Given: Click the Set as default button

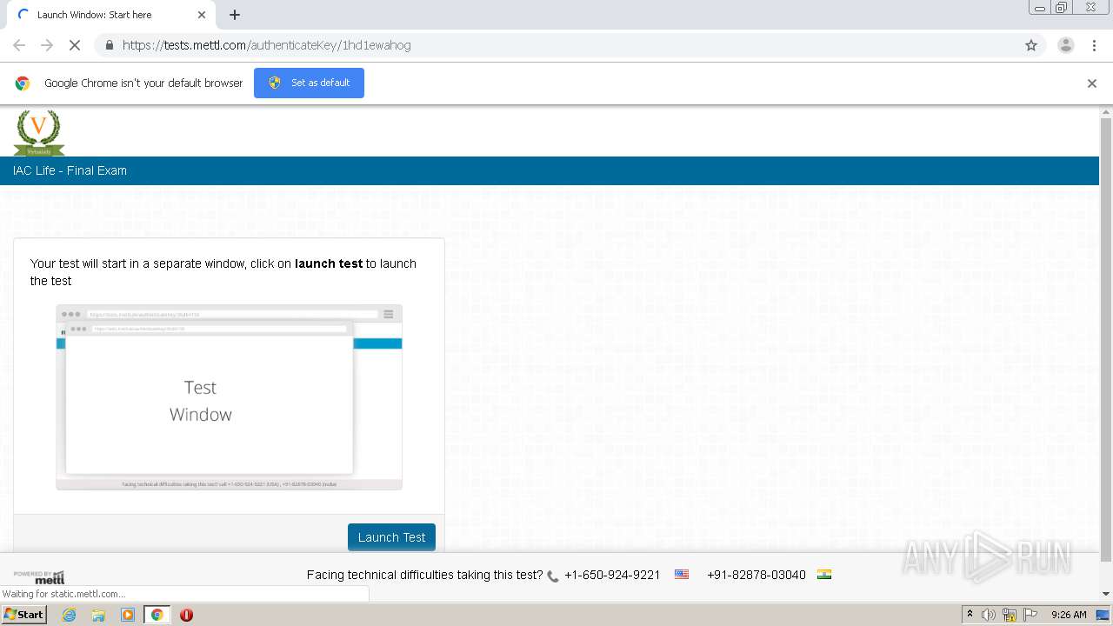Looking at the screenshot, I should 309,83.
